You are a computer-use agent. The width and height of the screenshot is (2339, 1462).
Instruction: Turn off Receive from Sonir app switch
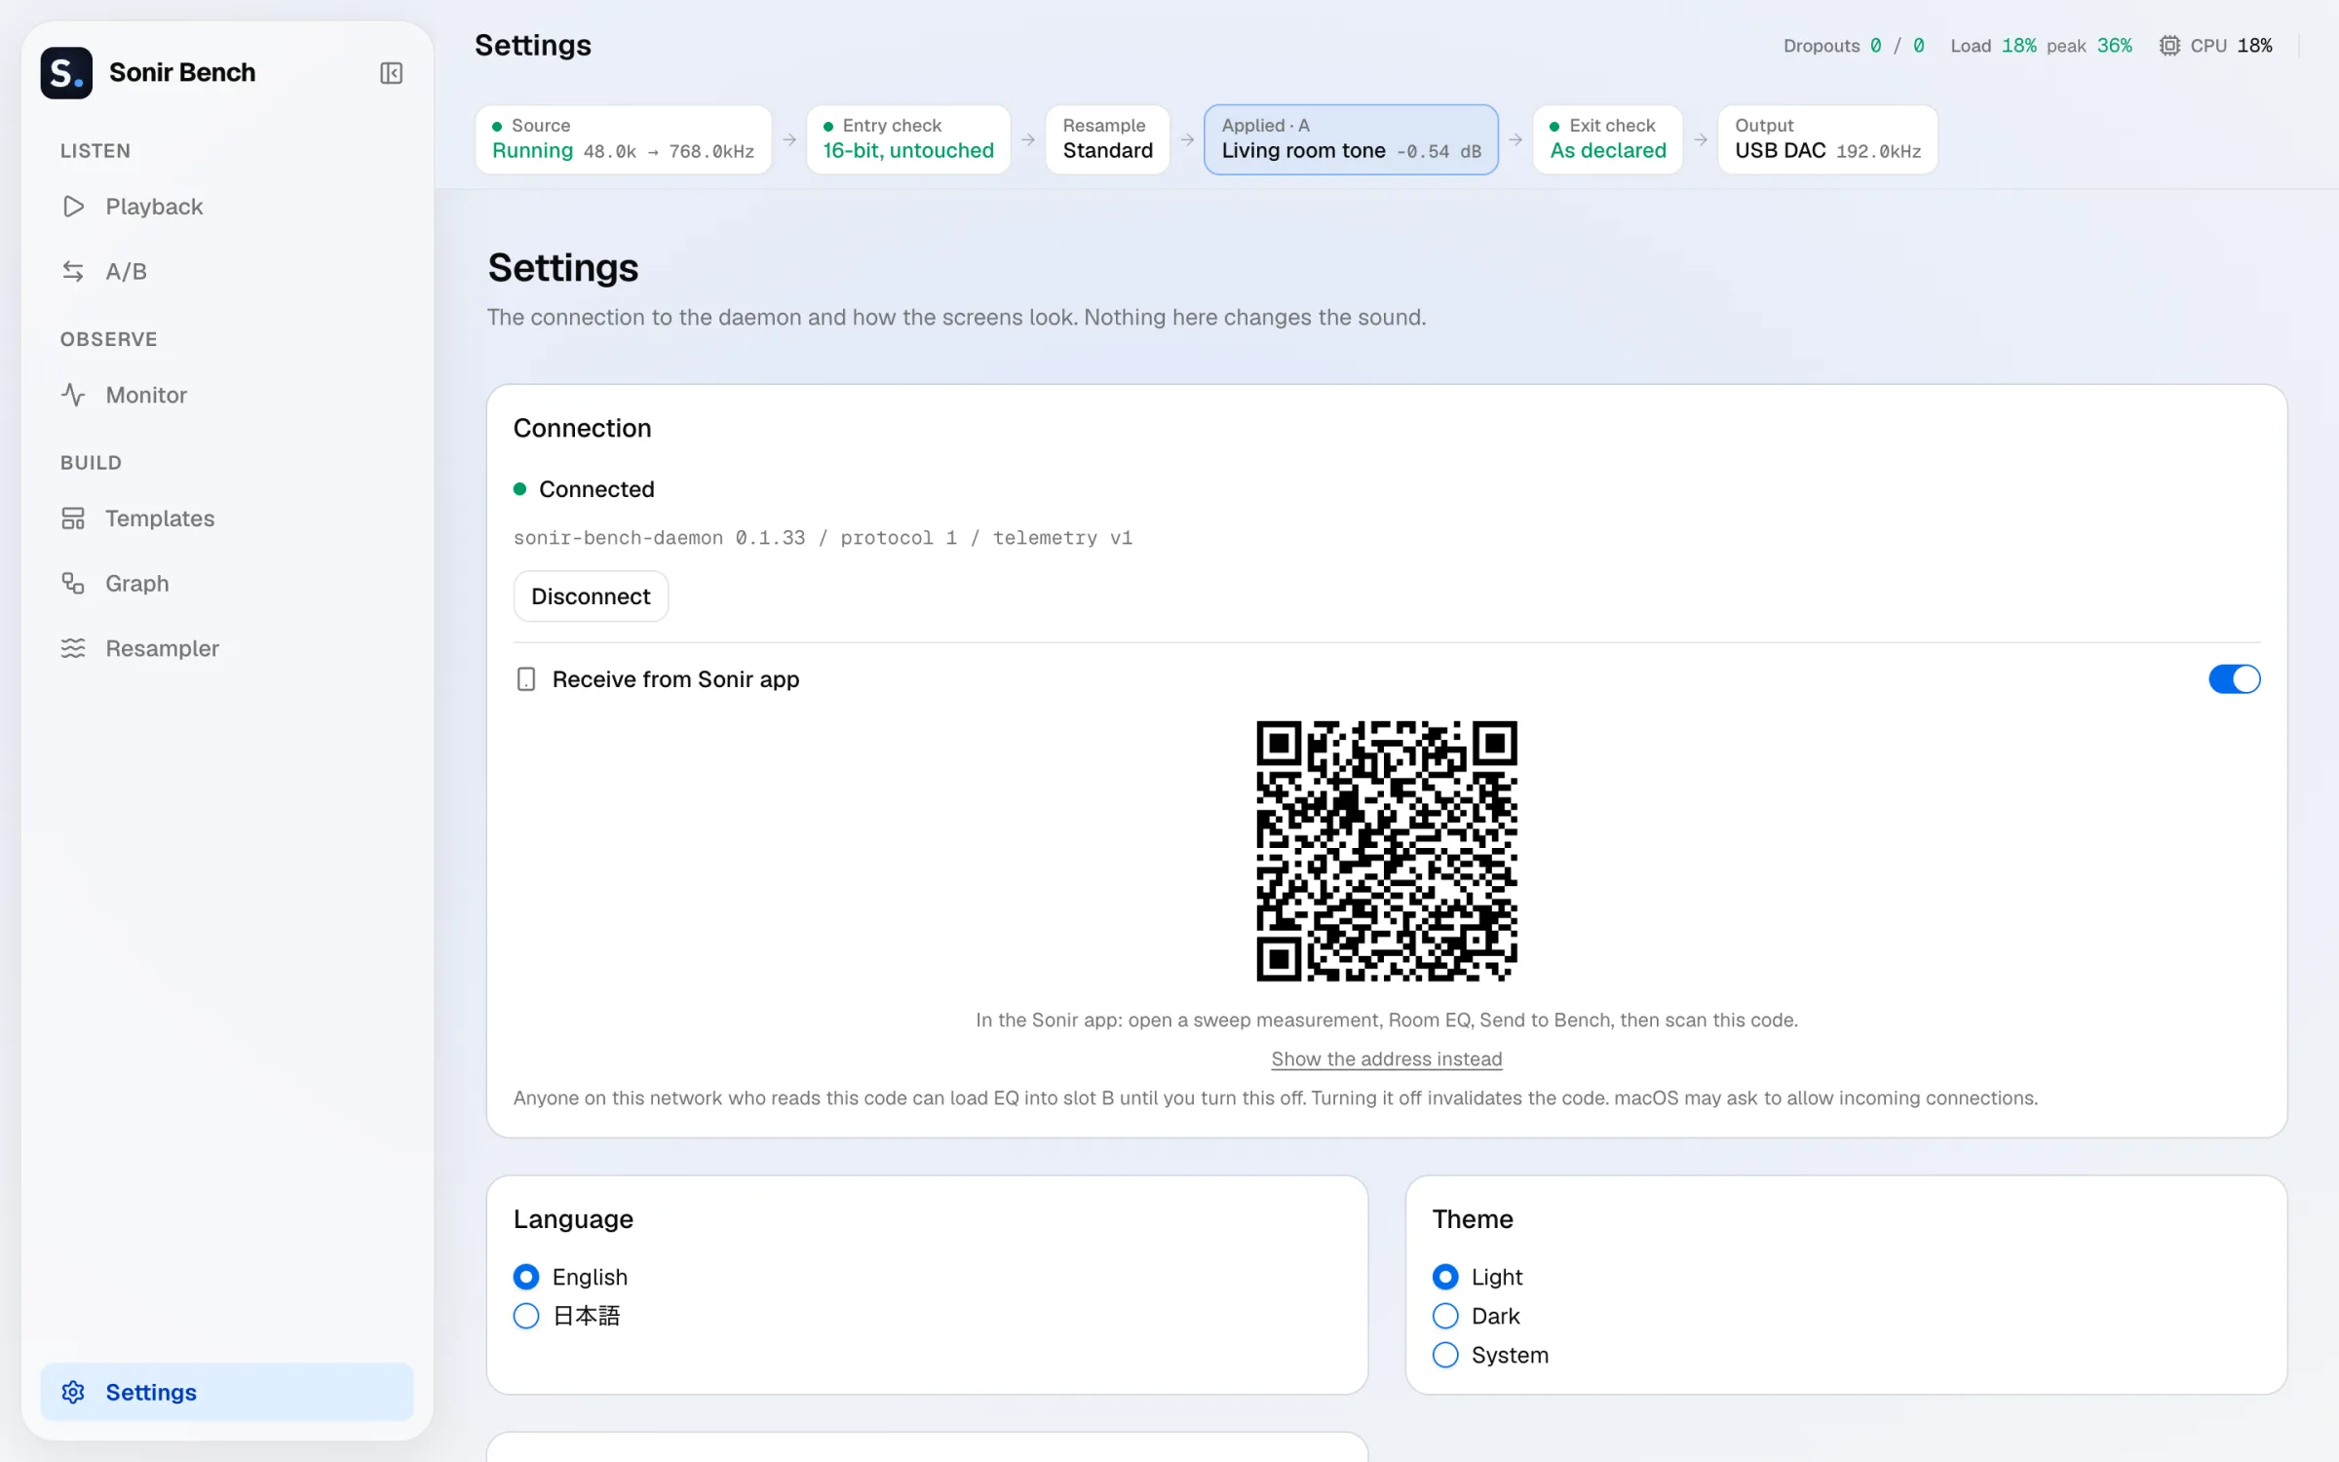point(2234,679)
